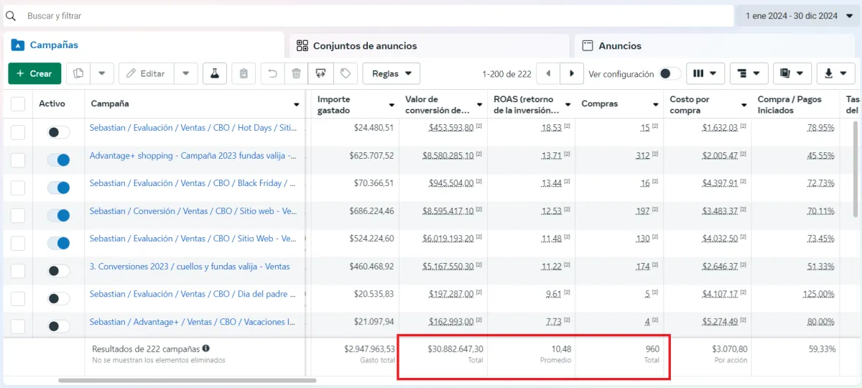
Task: Toggle the Advantage+ shopping campaign switch
Action: pos(58,160)
